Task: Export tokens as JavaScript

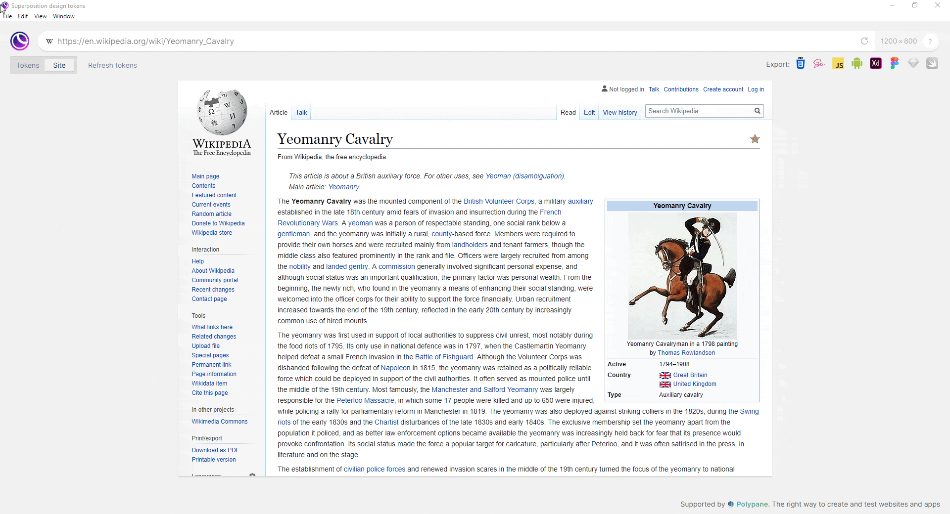Action: pos(838,64)
